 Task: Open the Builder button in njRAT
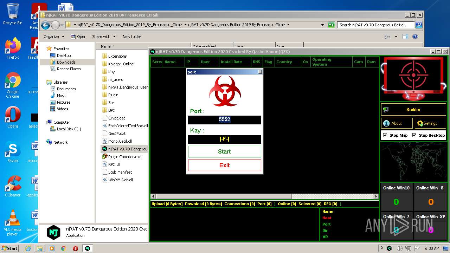(413, 110)
